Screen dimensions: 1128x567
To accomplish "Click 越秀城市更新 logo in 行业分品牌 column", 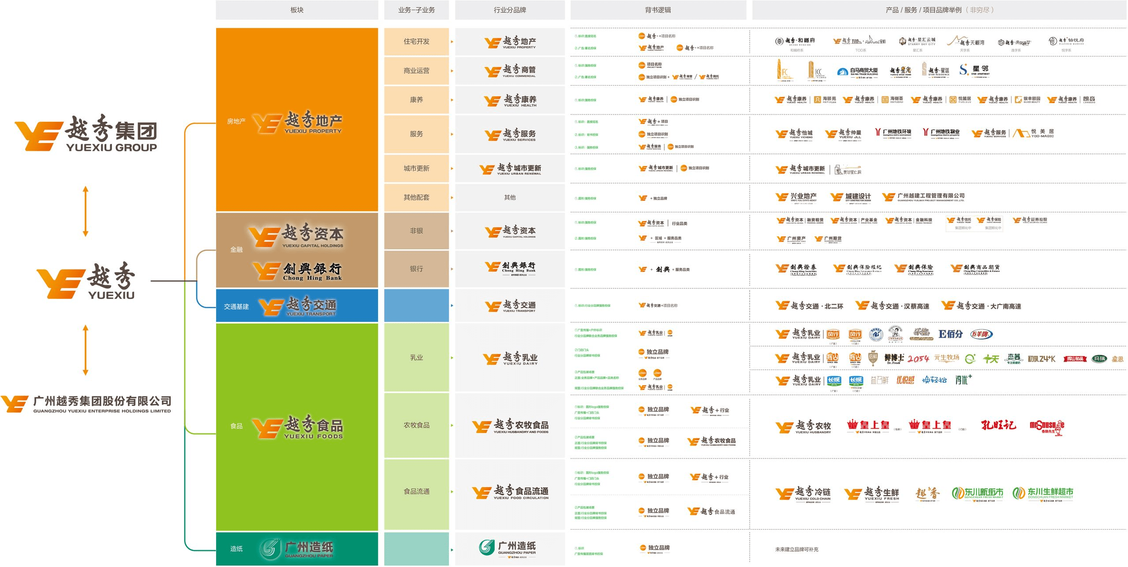I will point(510,168).
